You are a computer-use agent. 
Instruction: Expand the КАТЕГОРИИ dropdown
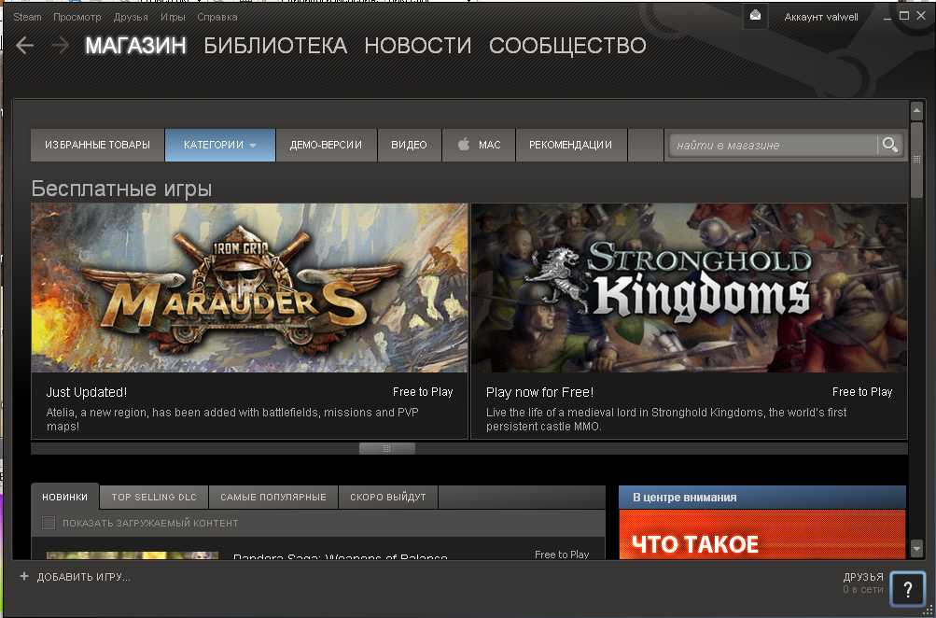click(219, 145)
